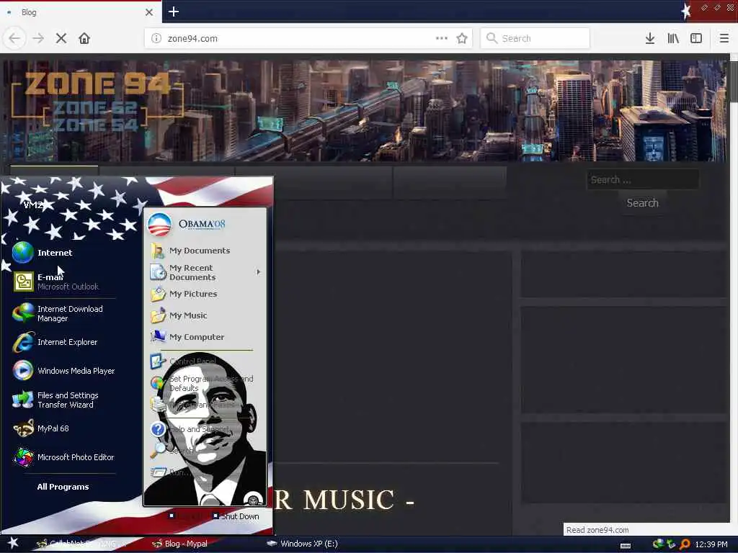Open Set Program Access and Defaults
The width and height of the screenshot is (738, 553).
[202, 383]
